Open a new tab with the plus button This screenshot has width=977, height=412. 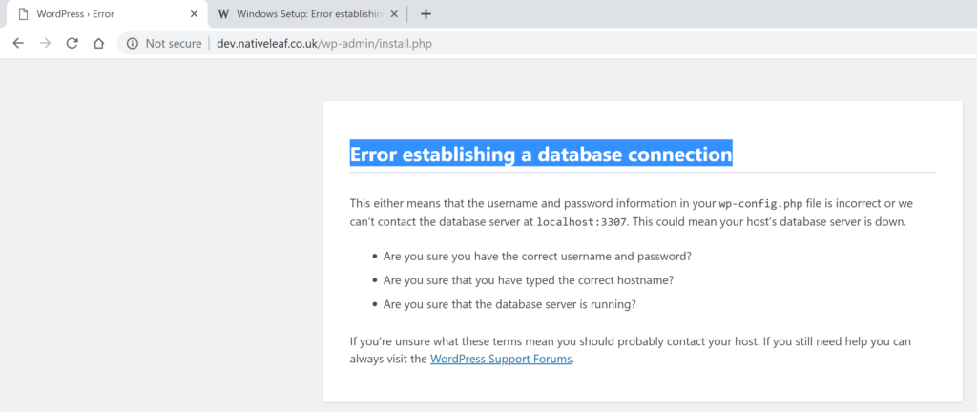[426, 14]
